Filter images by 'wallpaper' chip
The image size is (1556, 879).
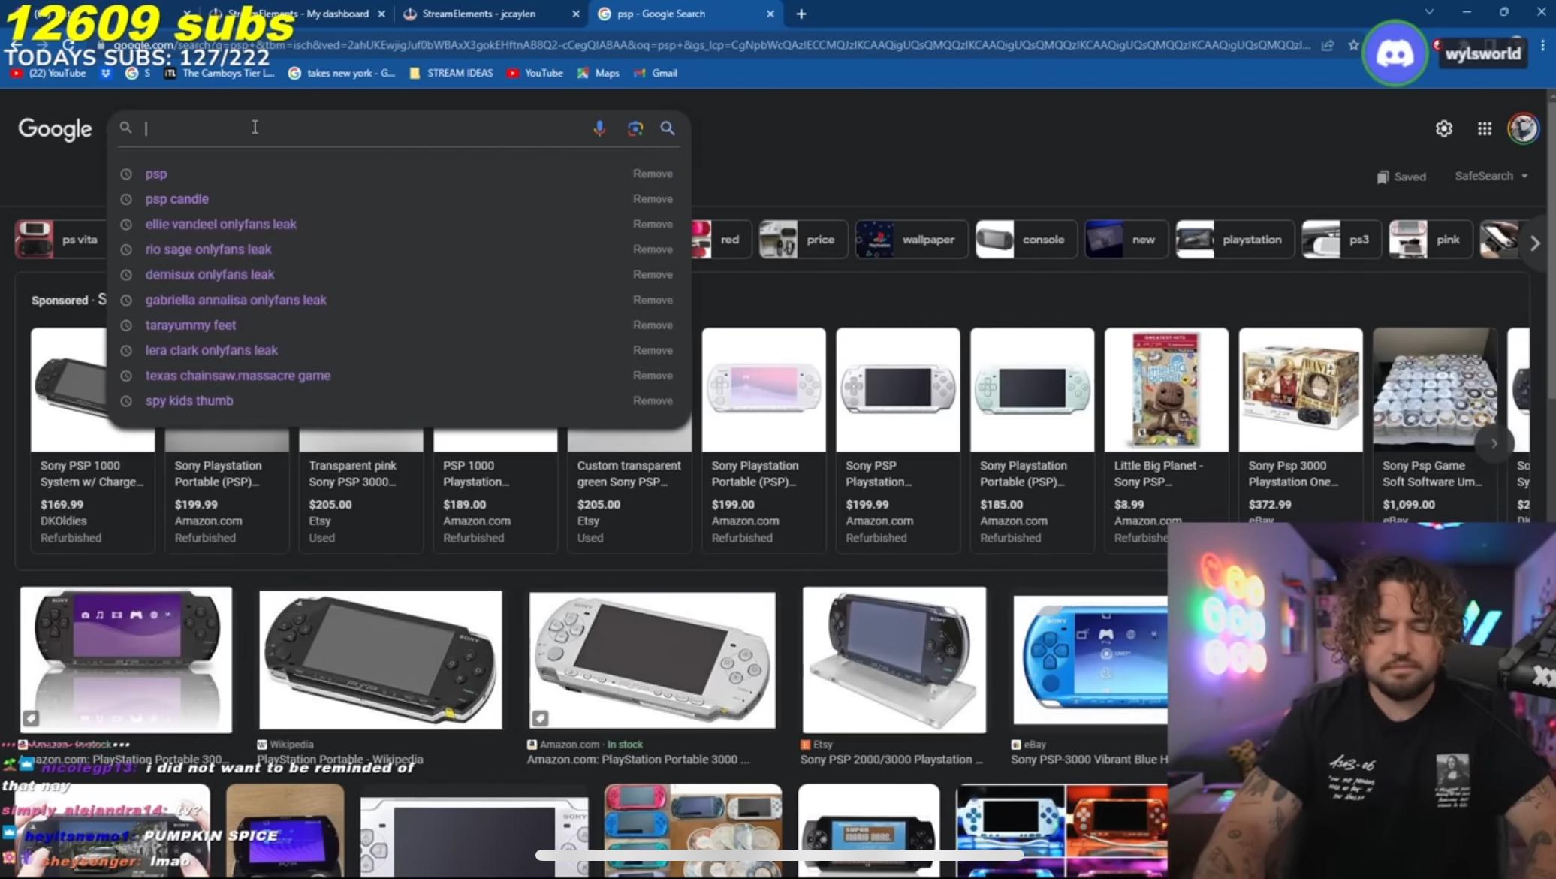pos(912,240)
